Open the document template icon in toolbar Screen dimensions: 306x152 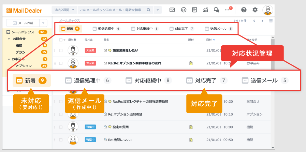point(194,10)
